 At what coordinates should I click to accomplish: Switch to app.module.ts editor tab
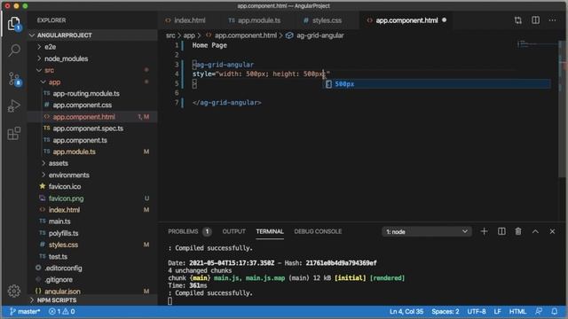coord(255,20)
